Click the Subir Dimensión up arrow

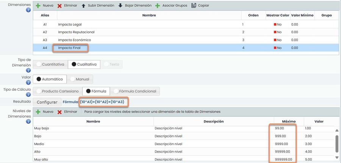(83, 6)
